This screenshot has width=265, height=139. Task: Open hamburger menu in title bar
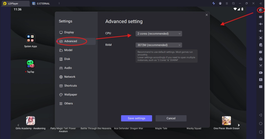click(227, 3)
